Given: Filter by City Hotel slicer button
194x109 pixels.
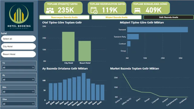Looking at the screenshot, I should coord(18,46).
